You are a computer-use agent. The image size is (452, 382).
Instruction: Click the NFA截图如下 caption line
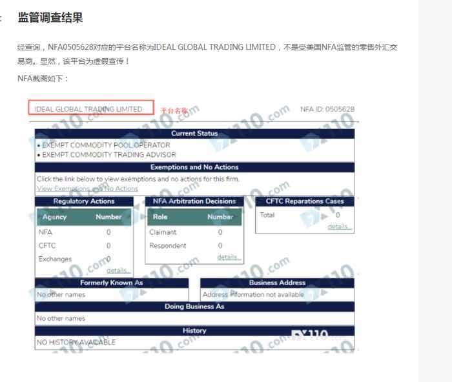(x=43, y=78)
